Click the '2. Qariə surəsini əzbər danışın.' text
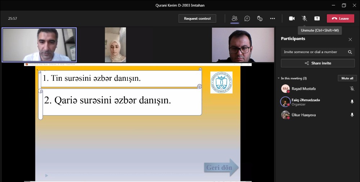The height and width of the screenshot is (182, 360). pos(107,100)
